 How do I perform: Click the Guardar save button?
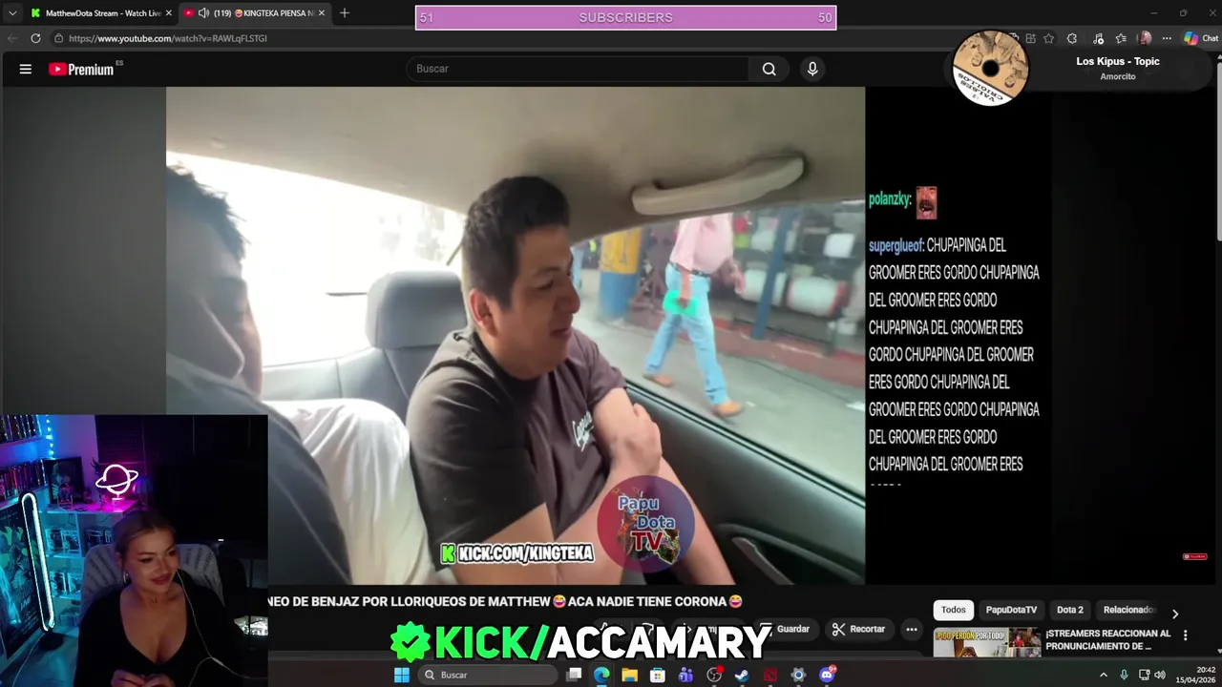point(785,629)
